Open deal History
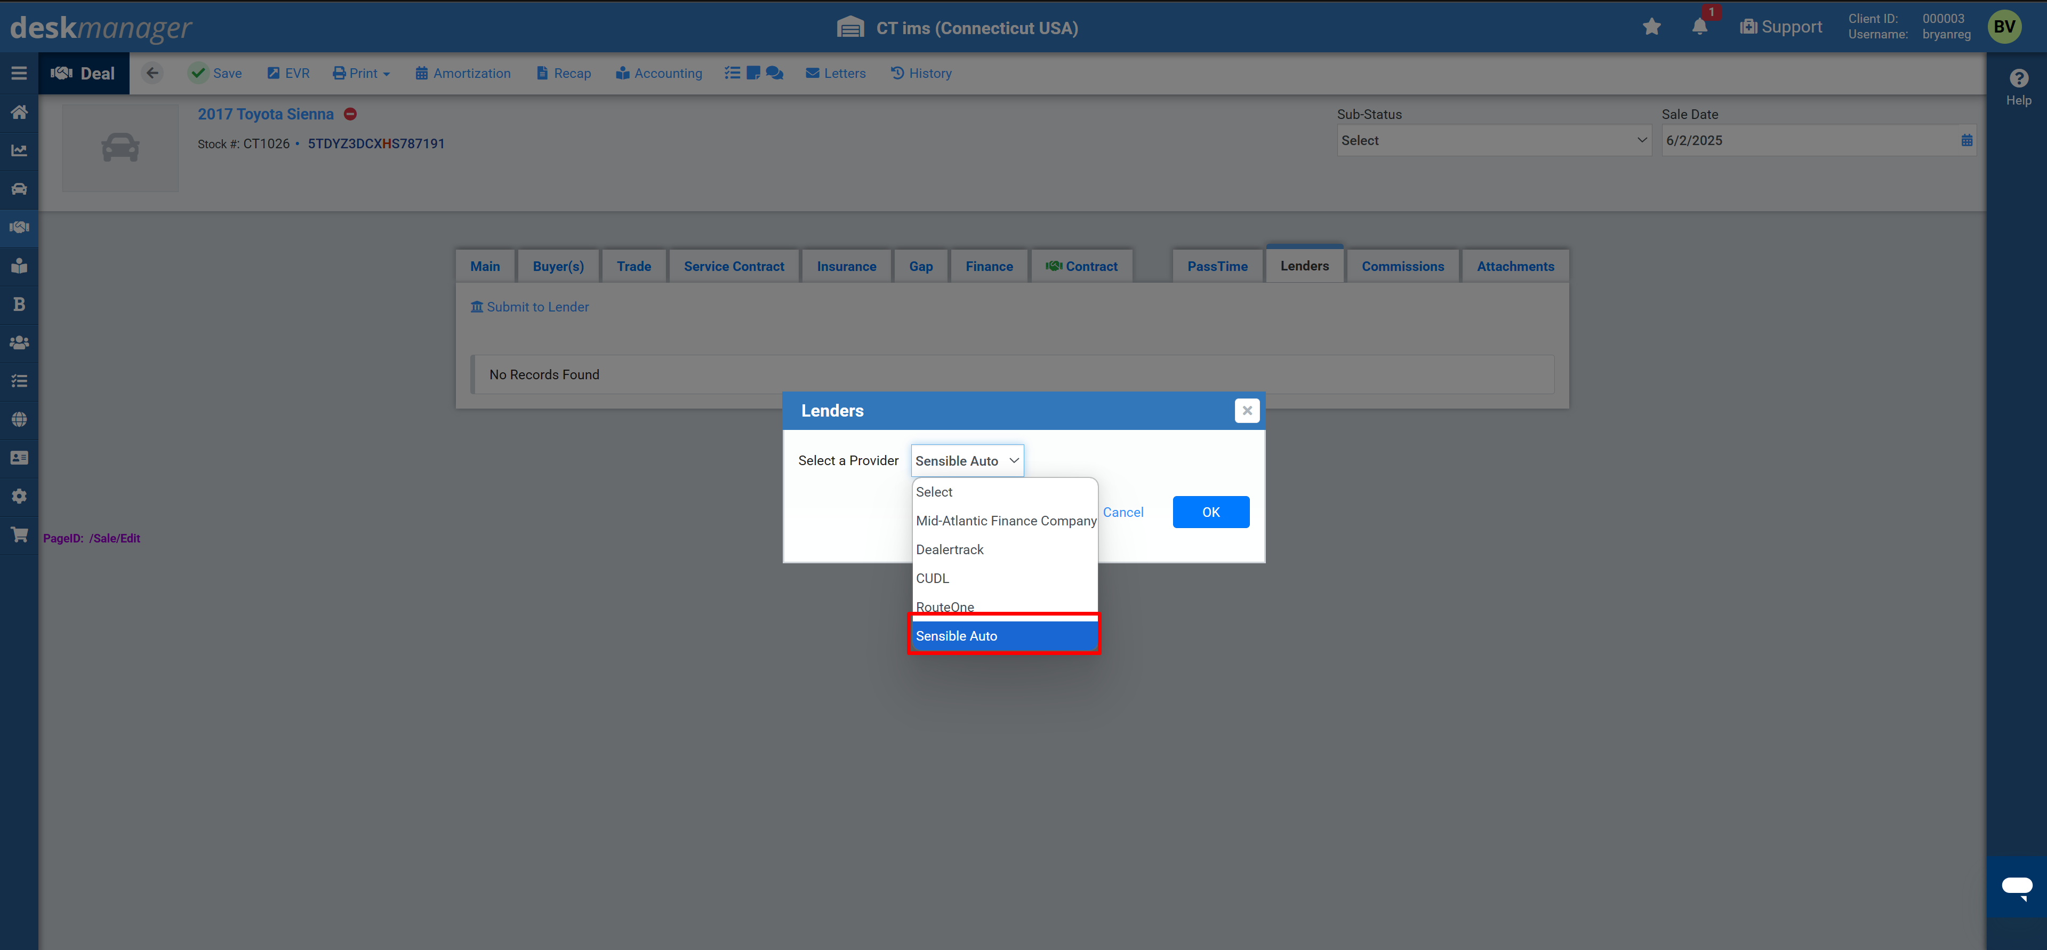 921,73
